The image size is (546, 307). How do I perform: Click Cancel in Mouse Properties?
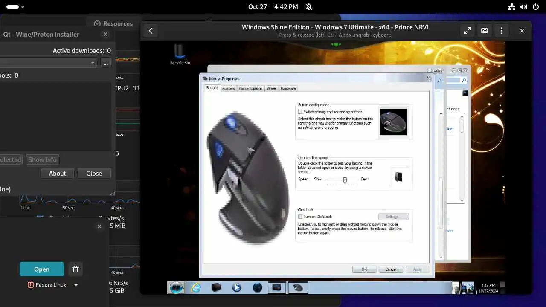(391, 269)
